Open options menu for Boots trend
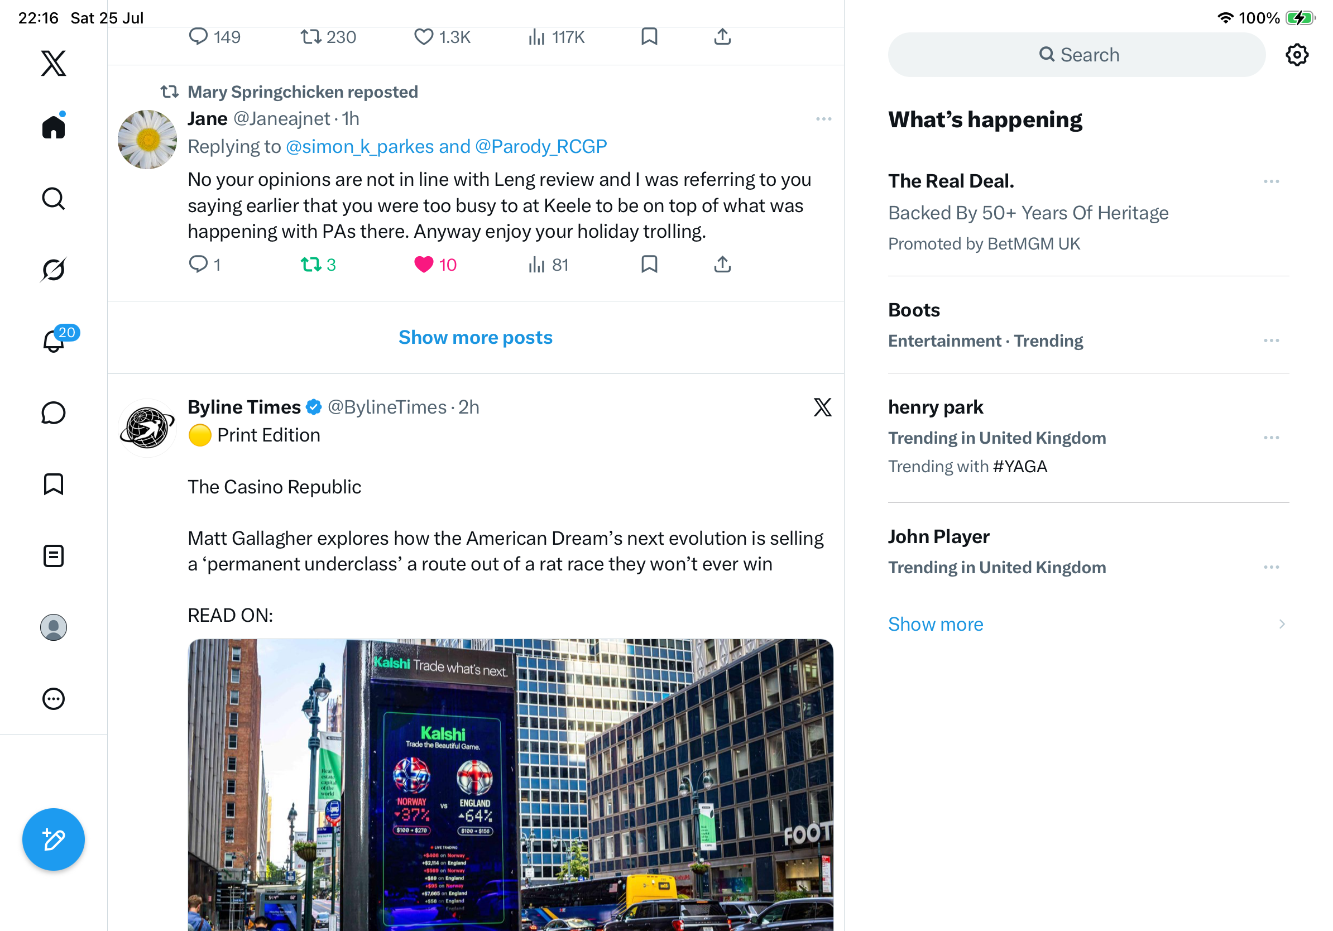Image resolution: width=1333 pixels, height=931 pixels. coord(1271,340)
